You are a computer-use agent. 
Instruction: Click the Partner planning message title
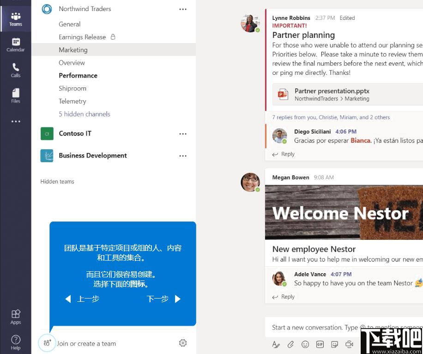tap(303, 35)
